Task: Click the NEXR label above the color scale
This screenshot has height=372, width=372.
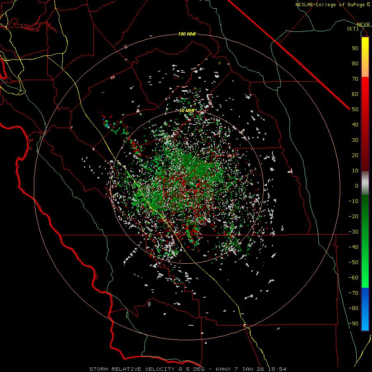Action: pyautogui.click(x=363, y=24)
